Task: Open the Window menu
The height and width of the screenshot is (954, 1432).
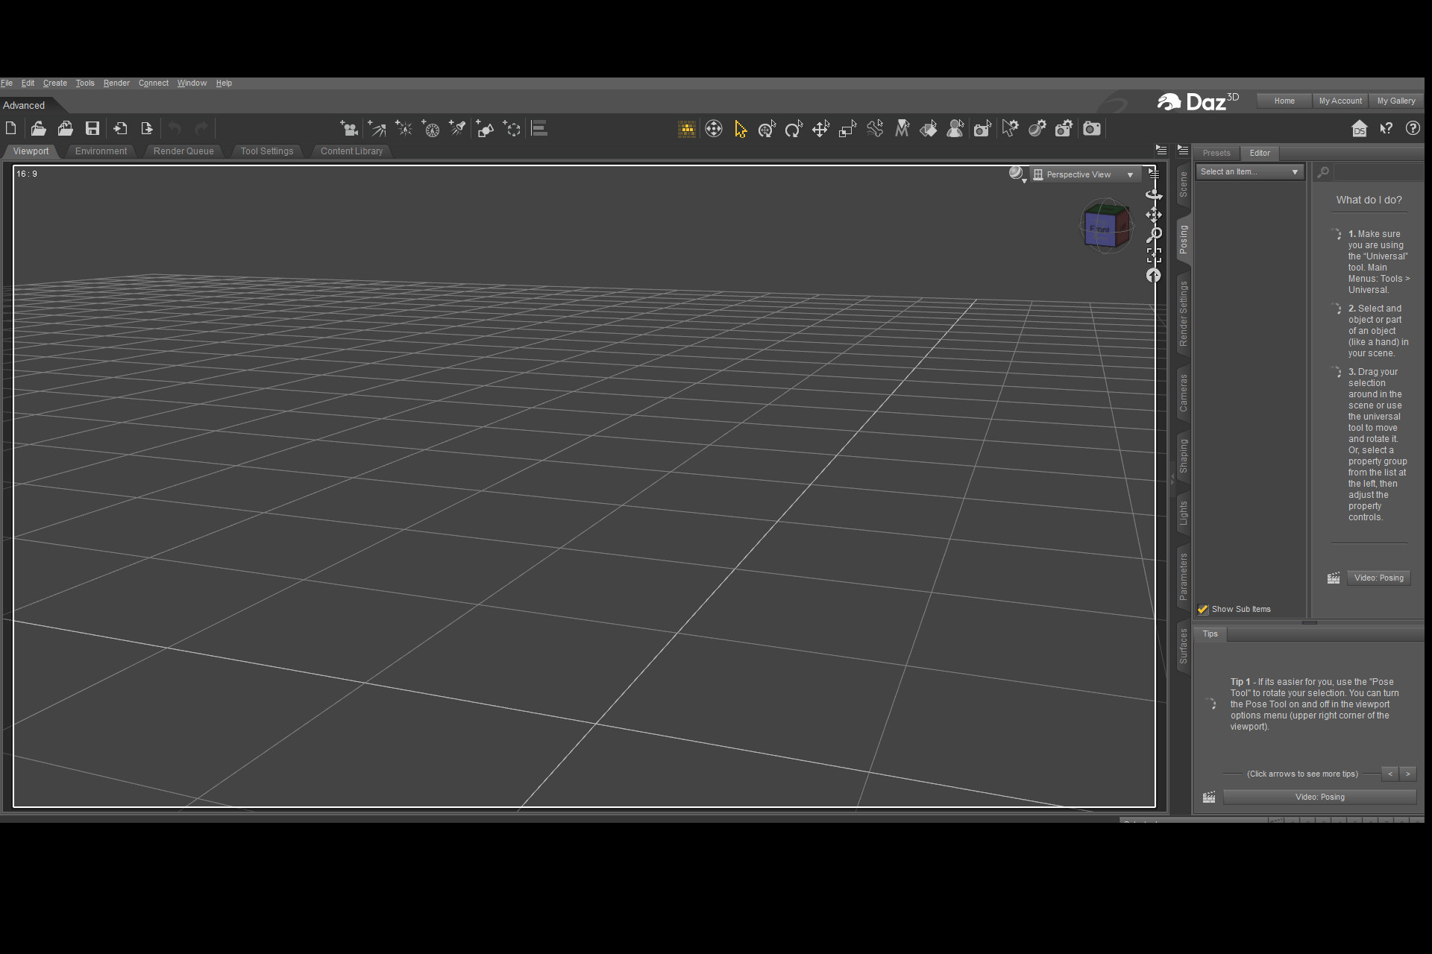Action: click(x=192, y=83)
